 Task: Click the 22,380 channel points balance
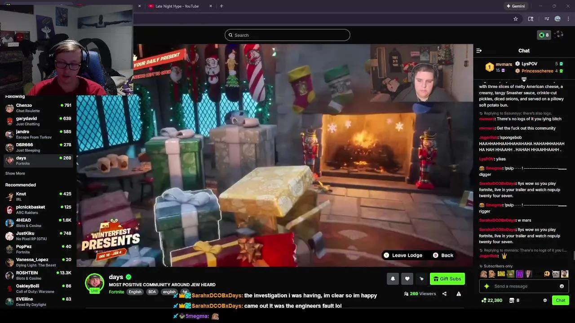492,300
